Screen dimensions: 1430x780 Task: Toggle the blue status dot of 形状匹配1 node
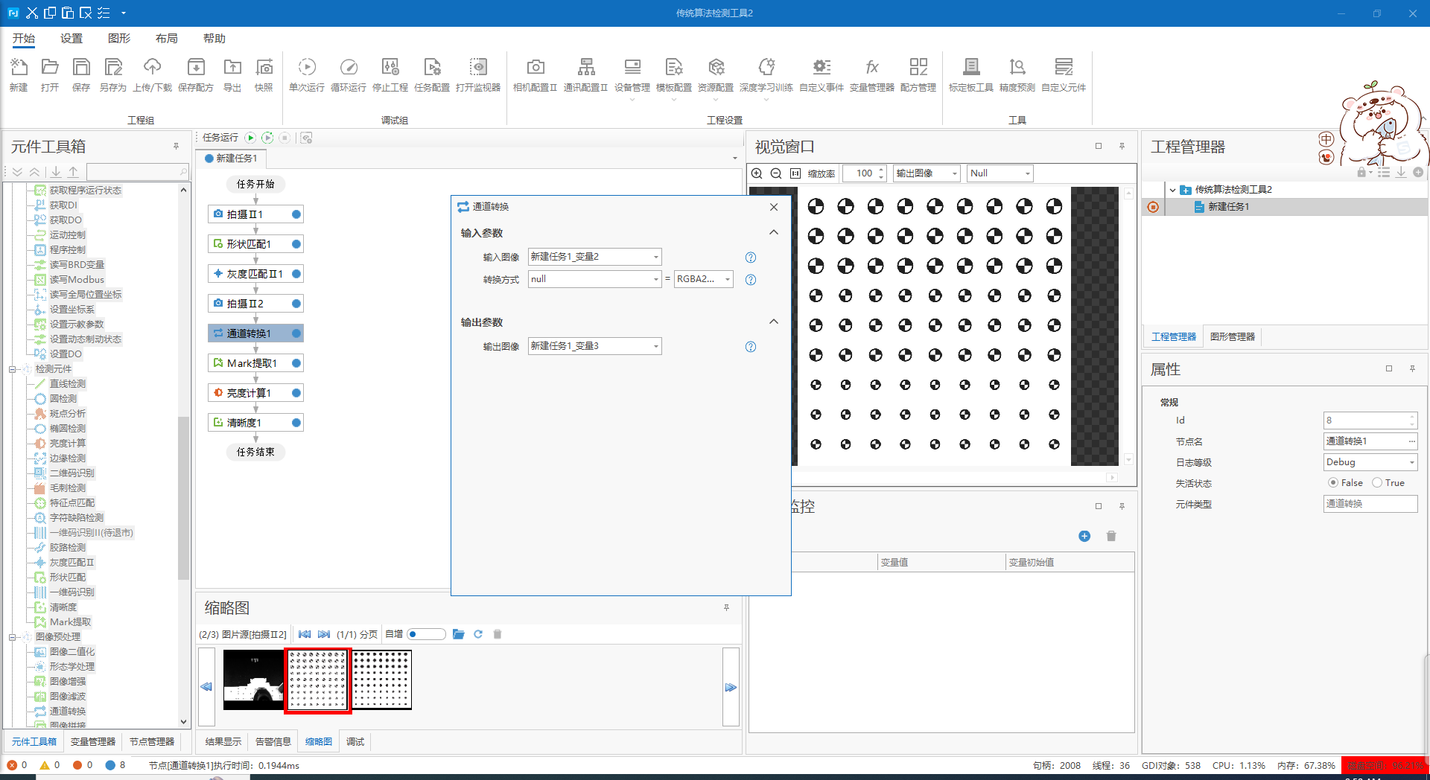tap(296, 244)
